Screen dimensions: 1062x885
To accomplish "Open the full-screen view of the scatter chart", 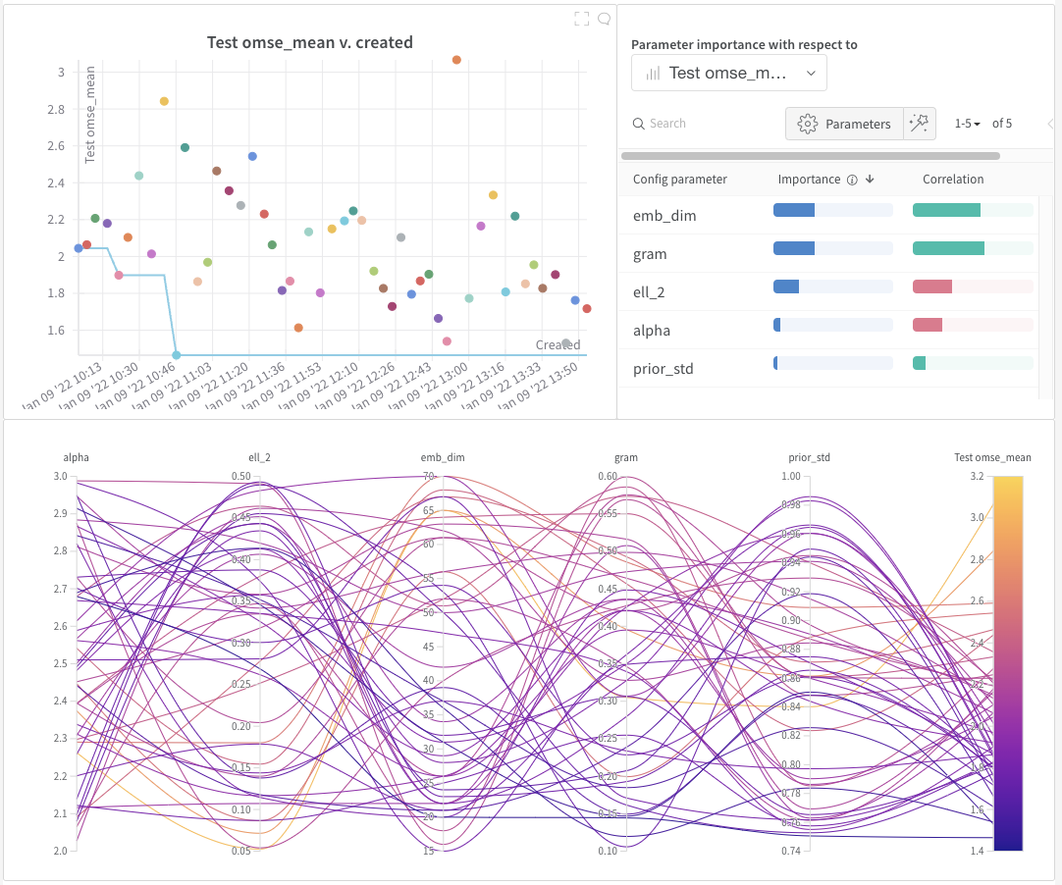I will click(581, 19).
